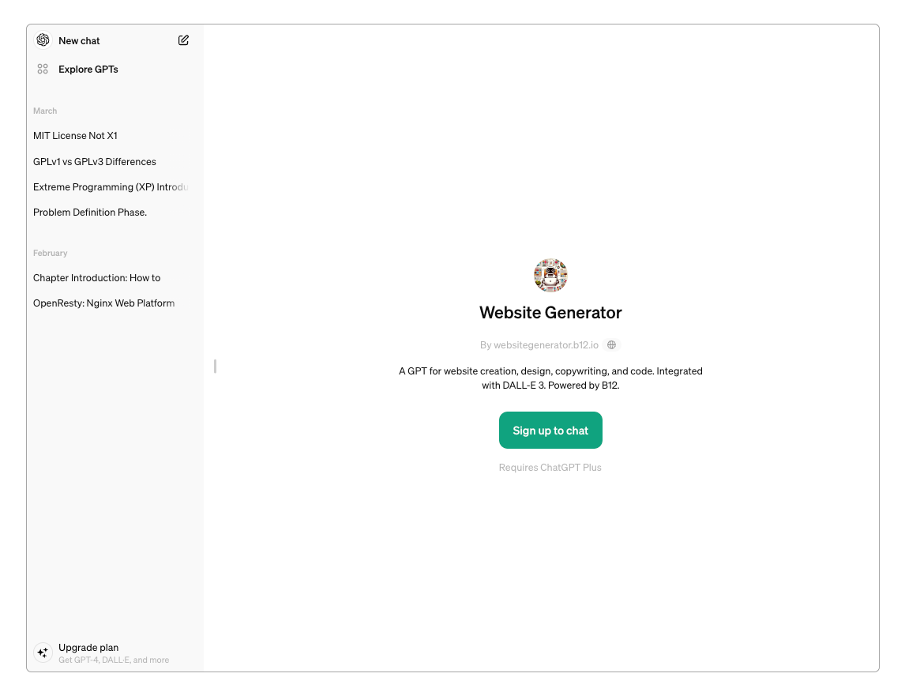Click the Explore GPTs grid icon
The height and width of the screenshot is (696, 905).
point(43,69)
